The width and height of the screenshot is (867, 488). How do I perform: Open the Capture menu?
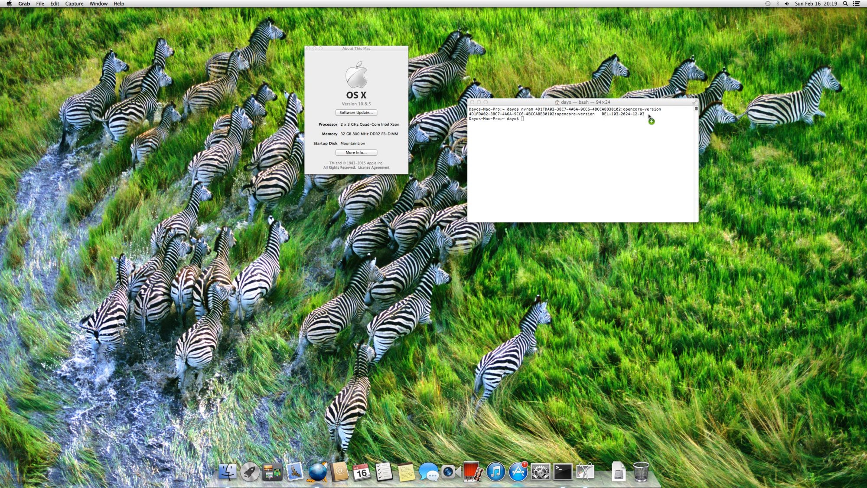[x=74, y=3]
